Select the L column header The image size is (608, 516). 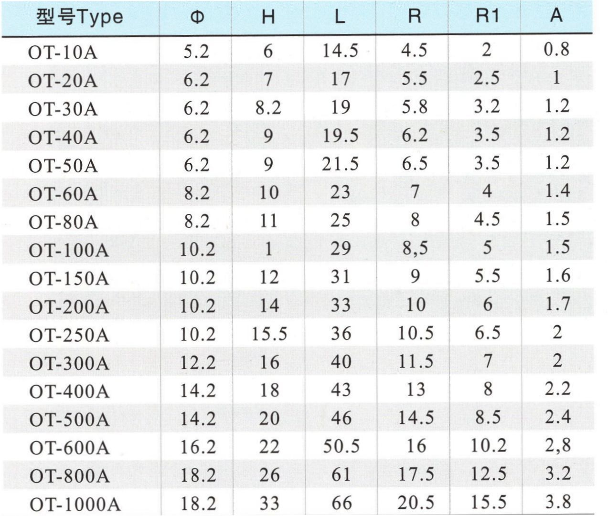click(x=340, y=17)
